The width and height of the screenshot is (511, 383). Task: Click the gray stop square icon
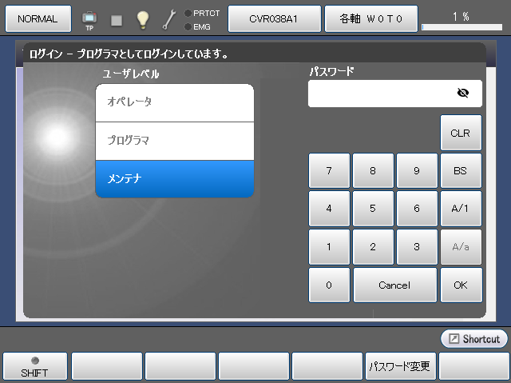[x=117, y=19]
